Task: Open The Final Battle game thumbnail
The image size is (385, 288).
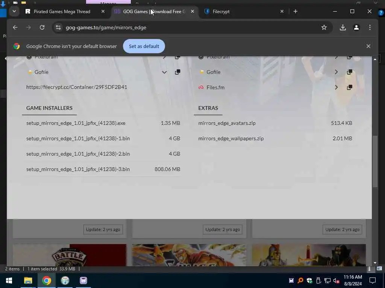Action: (x=70, y=255)
